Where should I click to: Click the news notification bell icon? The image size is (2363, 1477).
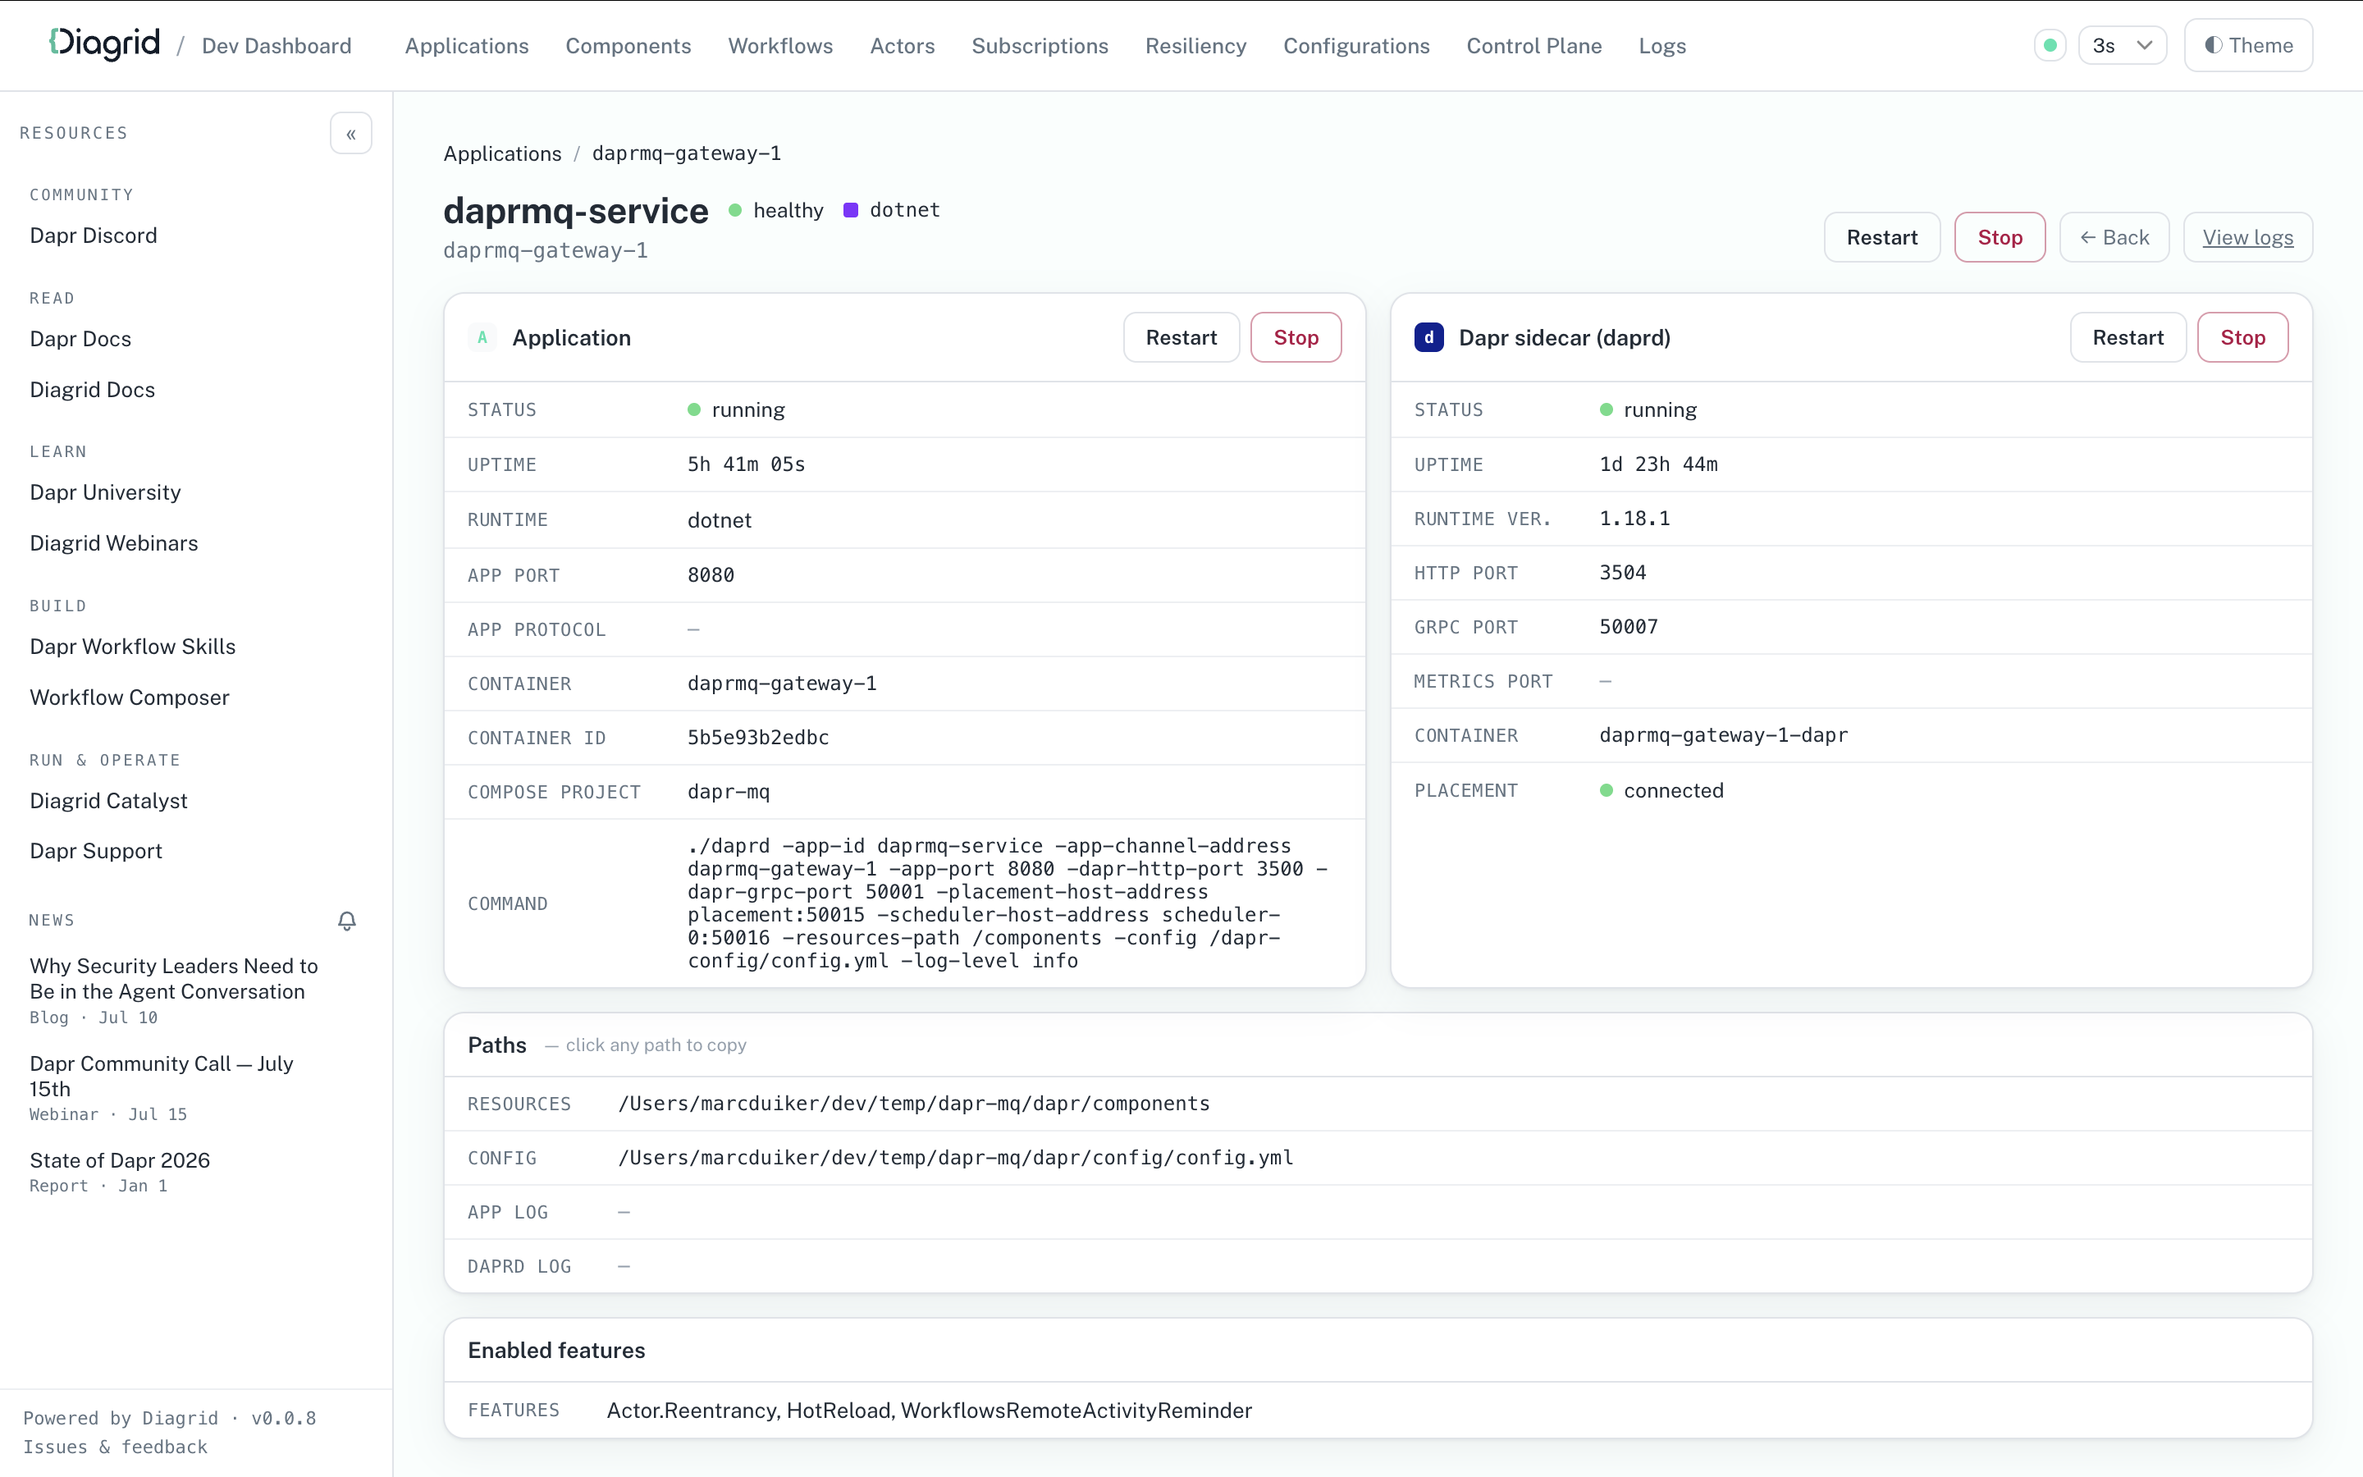click(346, 920)
